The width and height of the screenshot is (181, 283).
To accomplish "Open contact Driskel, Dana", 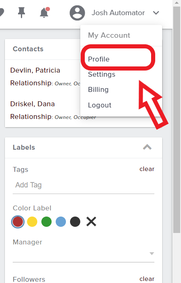I will (x=32, y=104).
